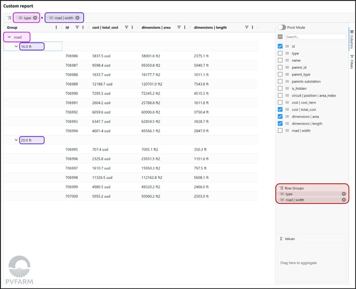Screen dimensions: 356x289
Task: Toggle the Pivot Mode switch
Action: click(282, 27)
